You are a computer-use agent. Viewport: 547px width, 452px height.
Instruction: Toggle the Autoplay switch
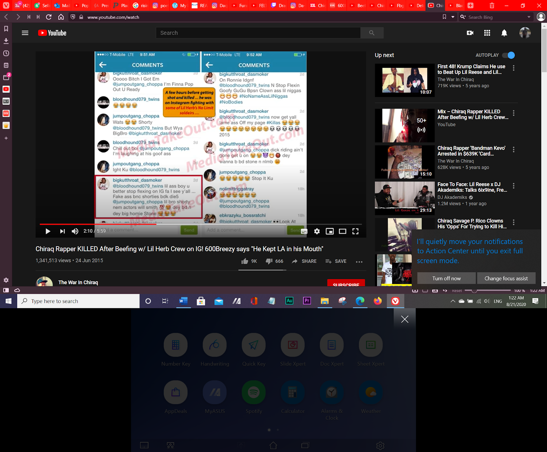[508, 55]
